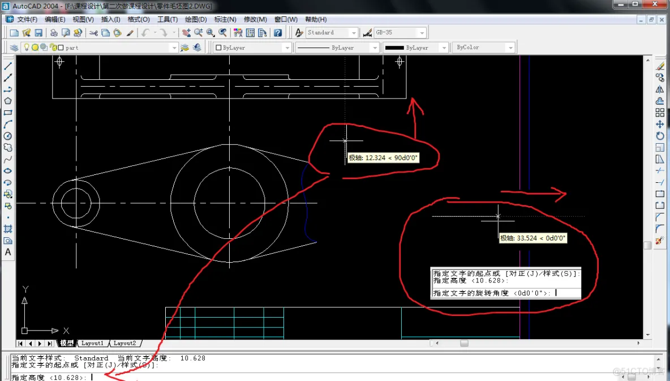Screen dimensions: 670x381
Task: Select the Spline tool
Action: tap(8, 160)
